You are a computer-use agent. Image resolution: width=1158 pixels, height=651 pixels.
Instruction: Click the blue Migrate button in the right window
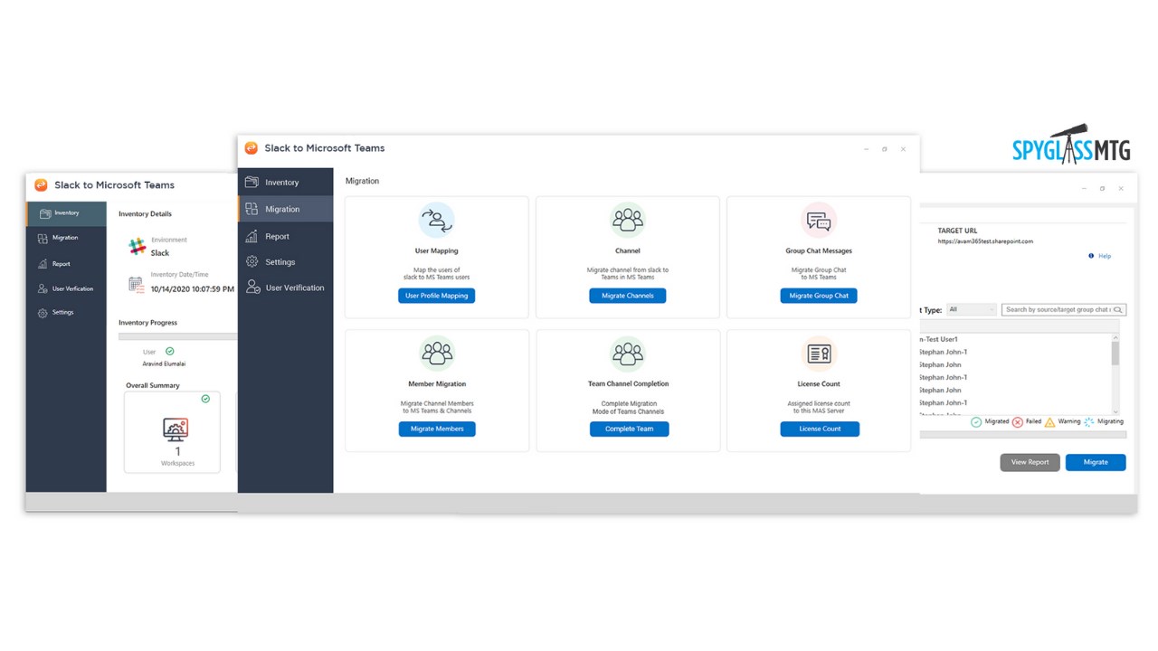pos(1096,462)
